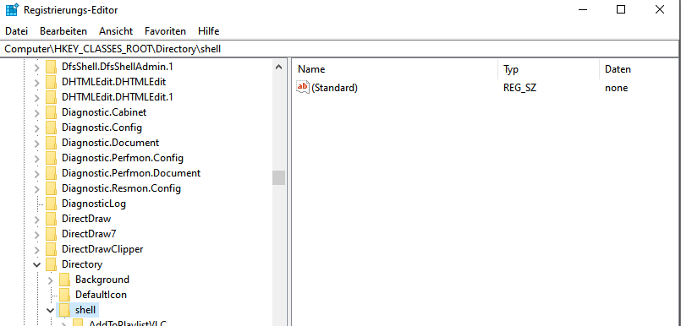Expand the DirectDraw key

(37, 219)
